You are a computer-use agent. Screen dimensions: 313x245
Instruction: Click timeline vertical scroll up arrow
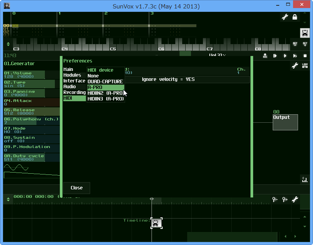click(x=305, y=217)
